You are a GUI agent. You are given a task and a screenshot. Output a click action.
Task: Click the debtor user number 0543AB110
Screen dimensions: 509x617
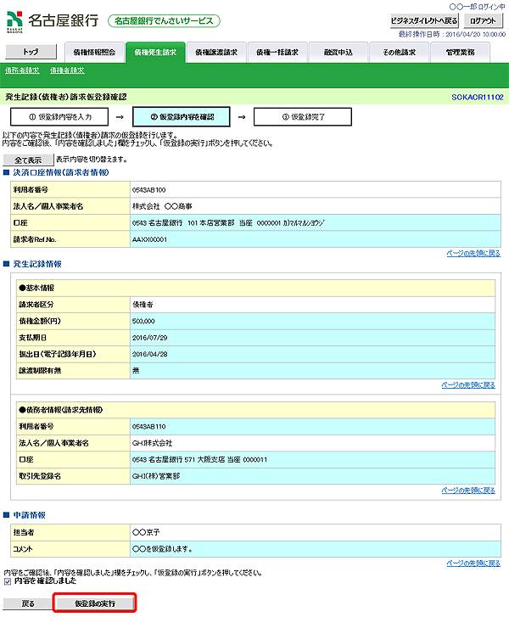[149, 427]
